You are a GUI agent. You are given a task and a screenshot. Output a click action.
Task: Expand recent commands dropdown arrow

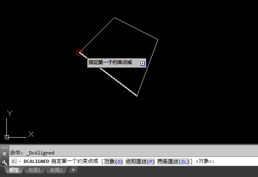(20, 162)
